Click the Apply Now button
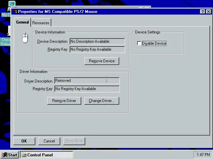213x159 pixels. click(x=74, y=141)
